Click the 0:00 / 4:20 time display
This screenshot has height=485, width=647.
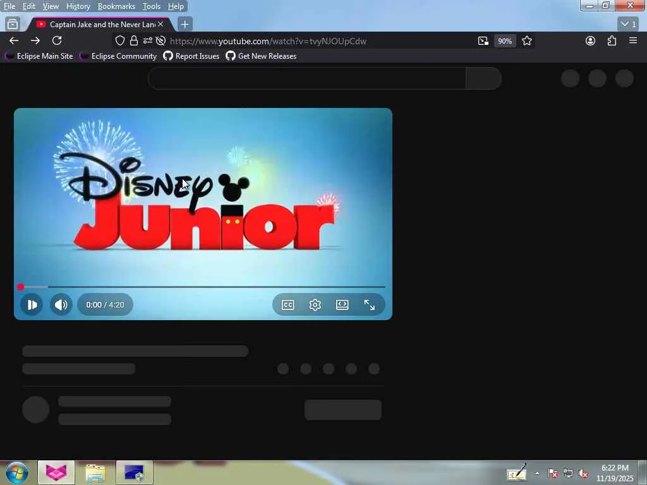pos(105,305)
